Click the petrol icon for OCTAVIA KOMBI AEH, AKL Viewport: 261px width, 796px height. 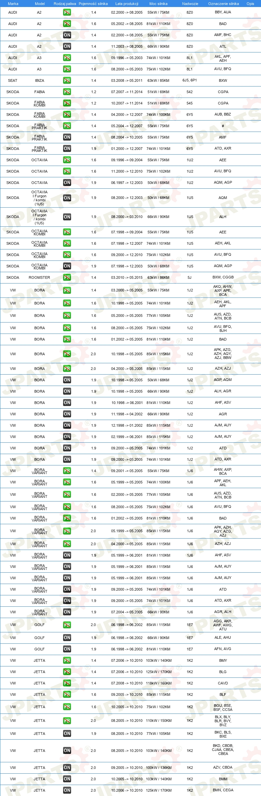point(67,243)
